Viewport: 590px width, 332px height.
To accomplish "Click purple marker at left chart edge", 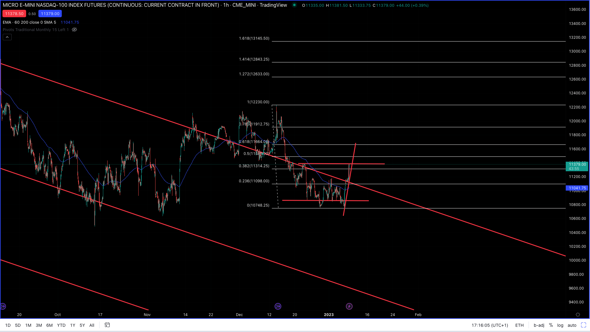I will [x=3, y=306].
